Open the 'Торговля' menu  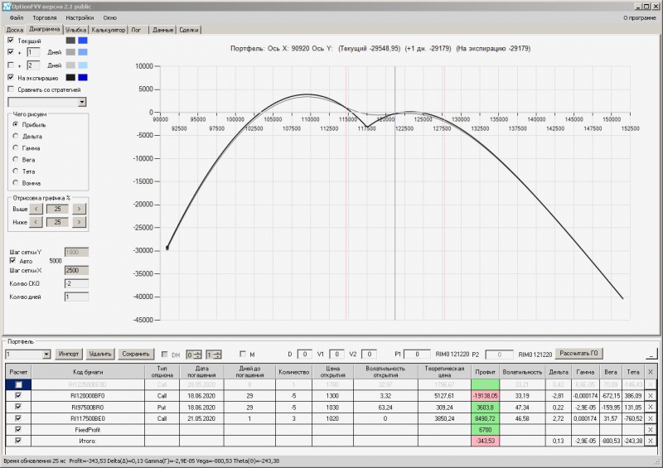tap(45, 17)
